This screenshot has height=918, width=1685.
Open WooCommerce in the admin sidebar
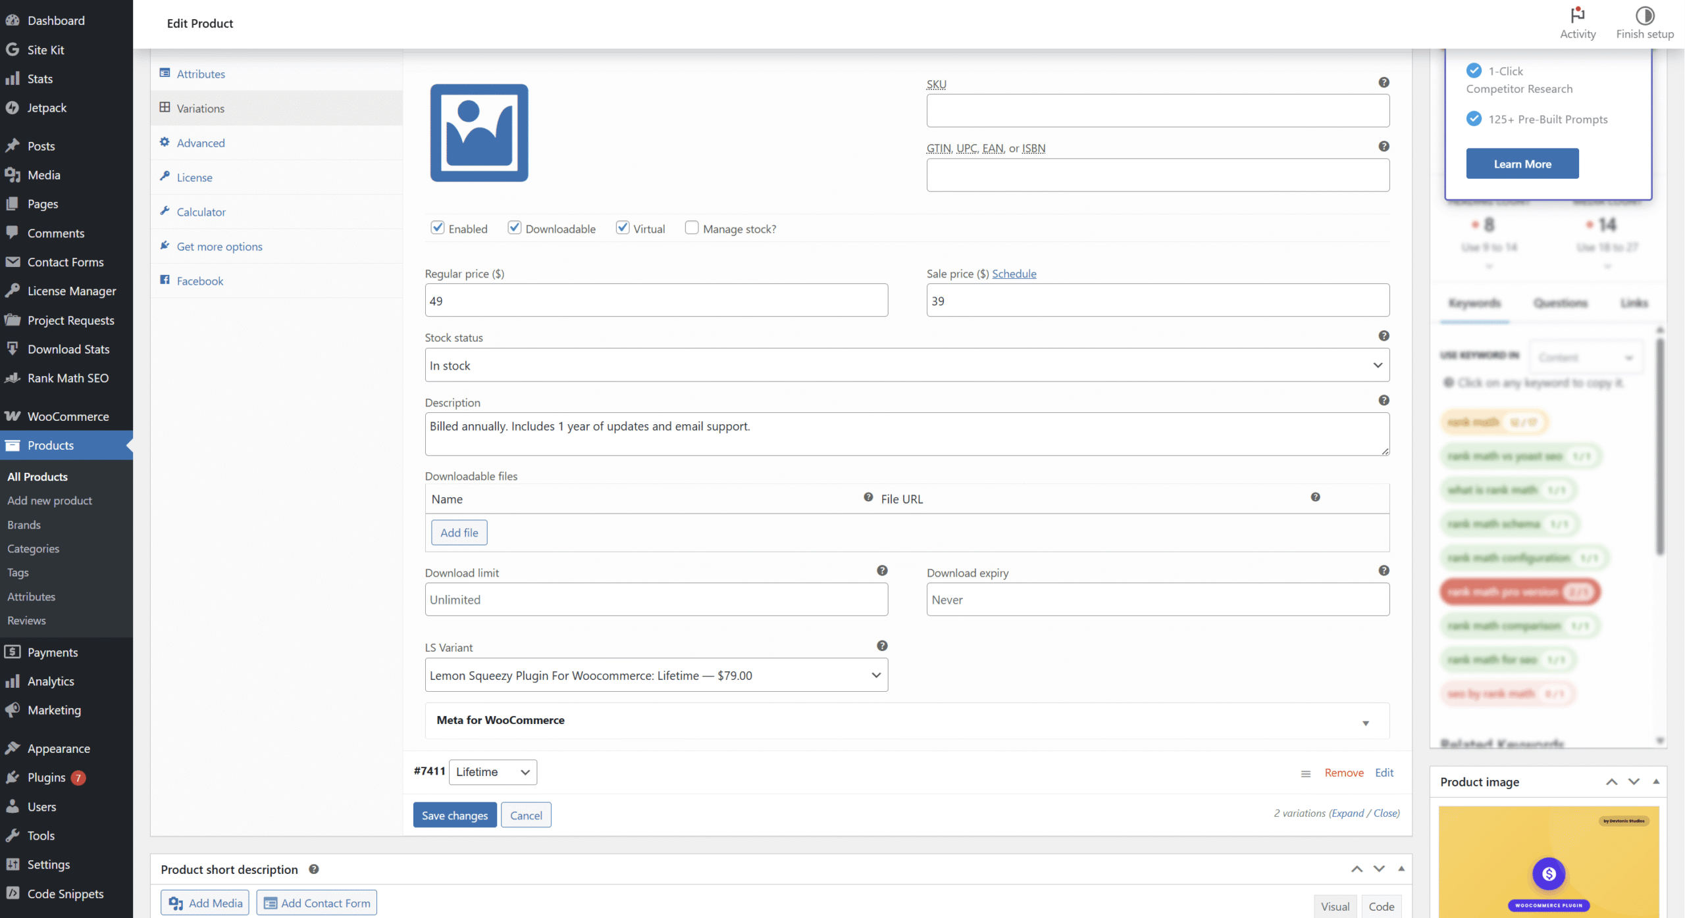[x=68, y=416]
